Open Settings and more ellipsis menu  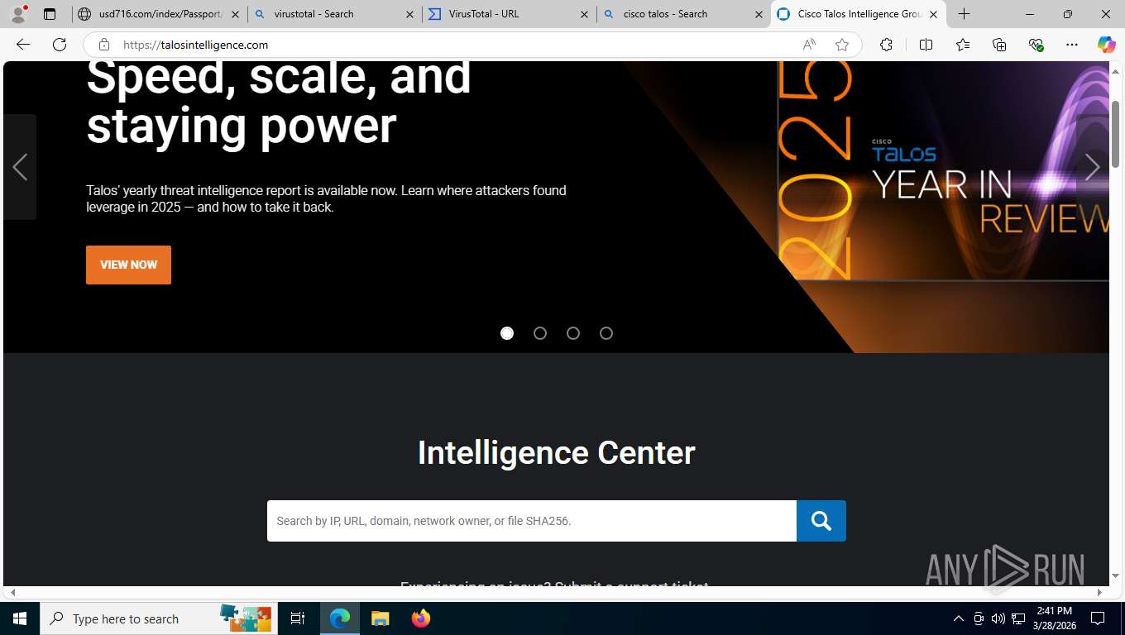click(1072, 45)
